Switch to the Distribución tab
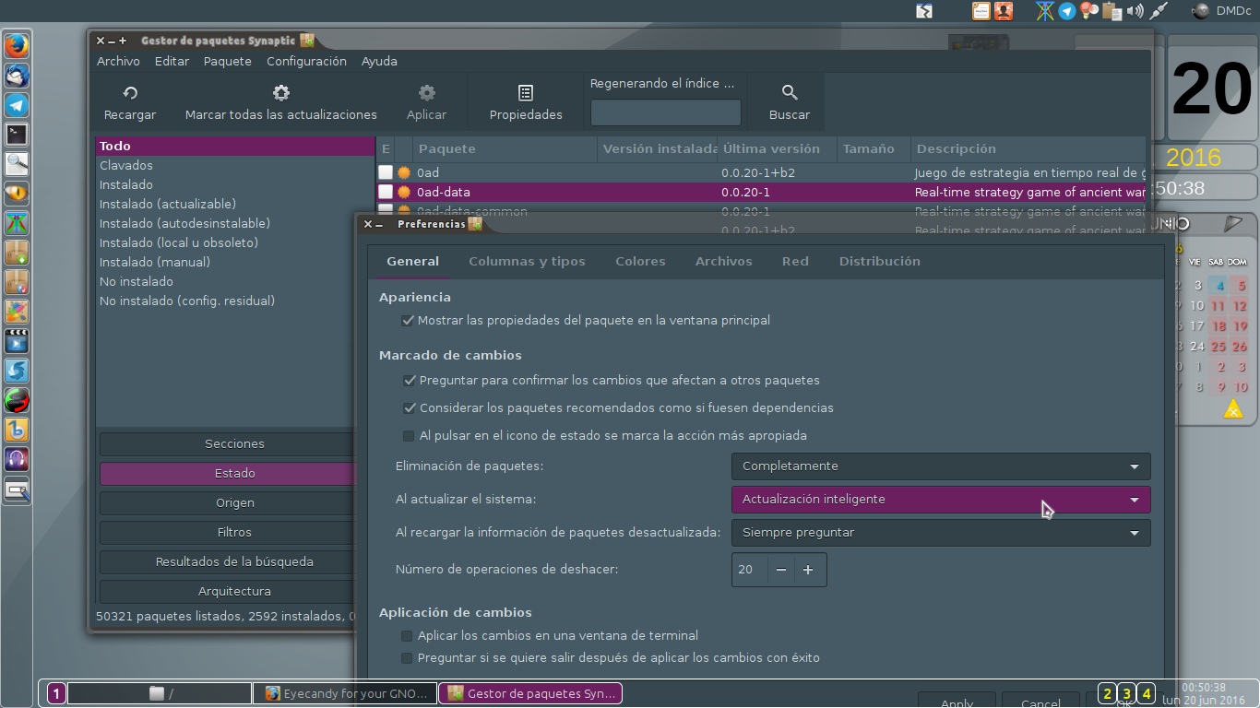 click(x=879, y=262)
